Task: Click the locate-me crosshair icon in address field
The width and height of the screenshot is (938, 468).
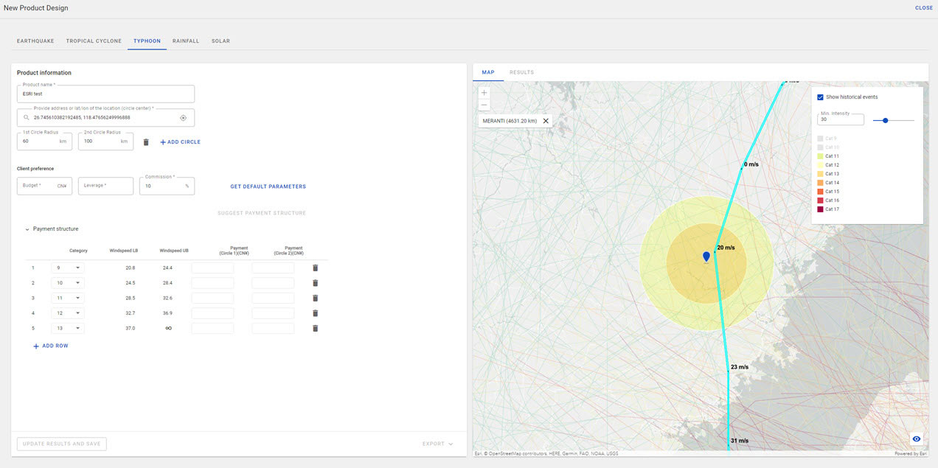Action: pyautogui.click(x=183, y=118)
